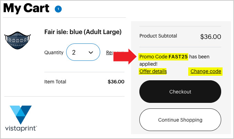Viewport: 234px width, 139px height.
Task: Click the Continue Shopping button
Action: [x=180, y=120]
